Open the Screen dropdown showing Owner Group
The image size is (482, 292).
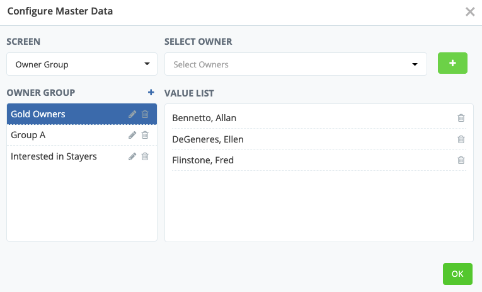(82, 64)
